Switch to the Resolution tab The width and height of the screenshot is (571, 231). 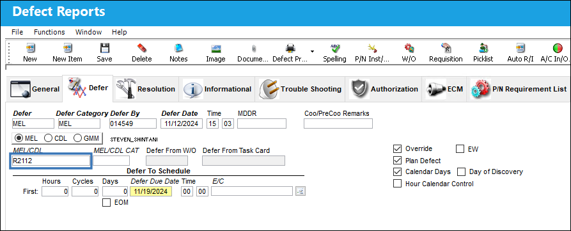pyautogui.click(x=145, y=89)
